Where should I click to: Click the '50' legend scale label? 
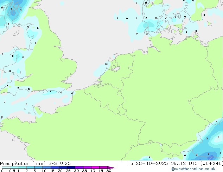(x=109, y=171)
